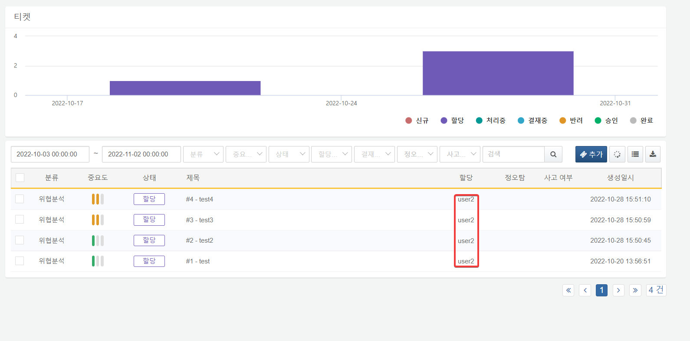Screen dimensions: 690x341
Task: Toggle 할당 legend color dot
Action: click(x=444, y=120)
